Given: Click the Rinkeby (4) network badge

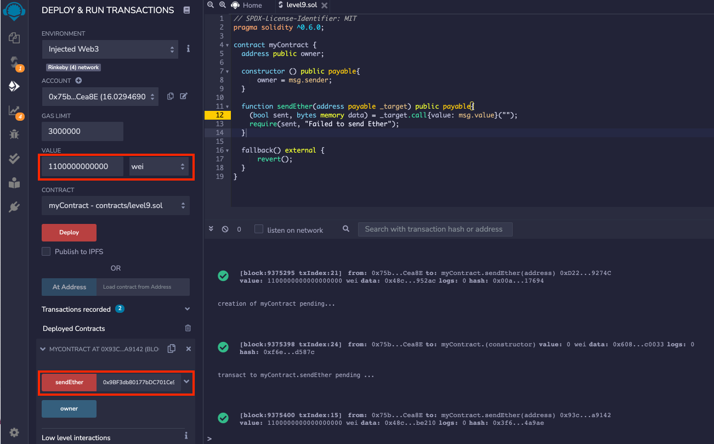Looking at the screenshot, I should click(x=73, y=68).
